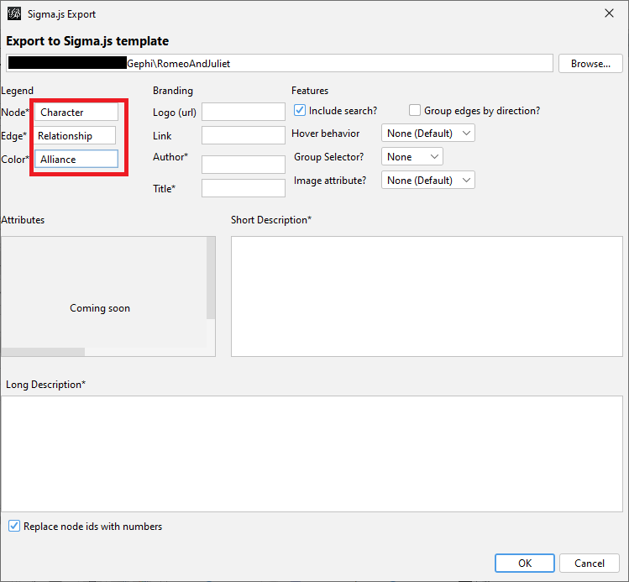Click the 'Coming soon' text in Attributes

click(100, 308)
